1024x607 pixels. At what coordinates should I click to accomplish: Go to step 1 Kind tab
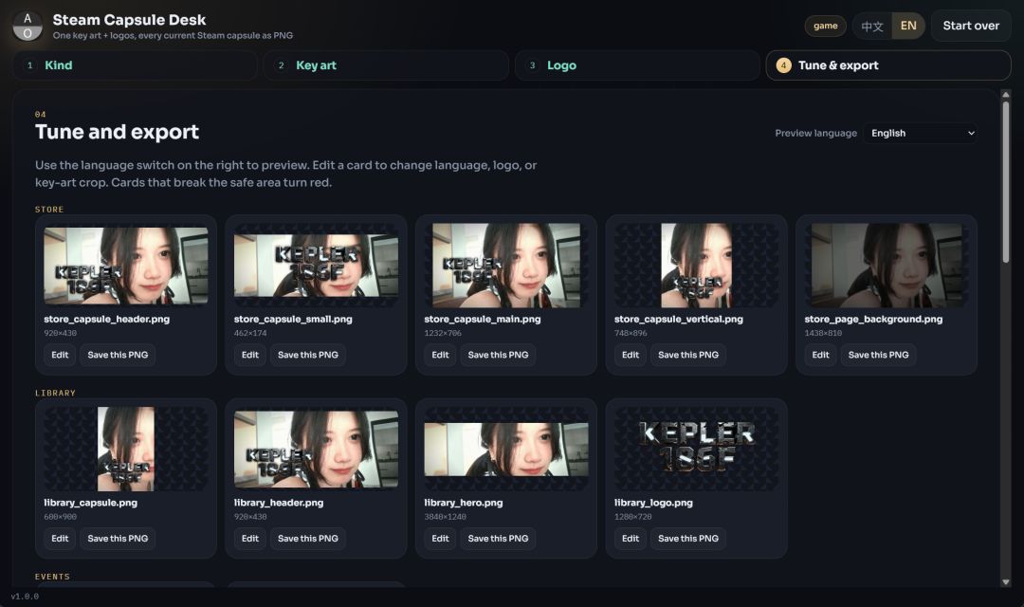tap(136, 65)
